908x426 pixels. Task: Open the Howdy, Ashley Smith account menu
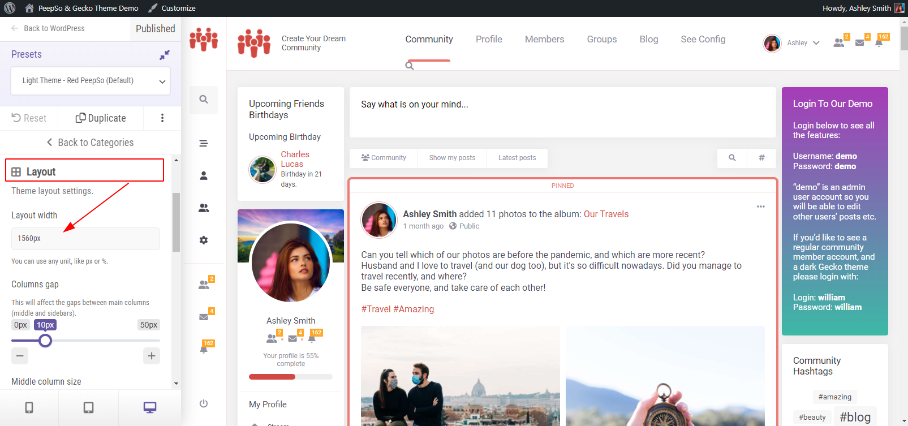pos(863,8)
